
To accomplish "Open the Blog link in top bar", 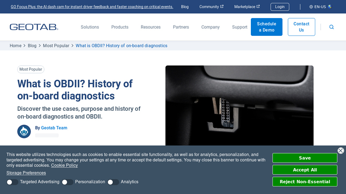I will 185,7.
